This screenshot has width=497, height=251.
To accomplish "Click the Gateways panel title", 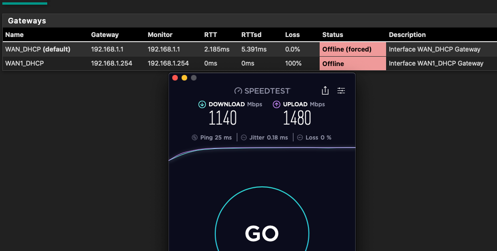I will (x=27, y=21).
